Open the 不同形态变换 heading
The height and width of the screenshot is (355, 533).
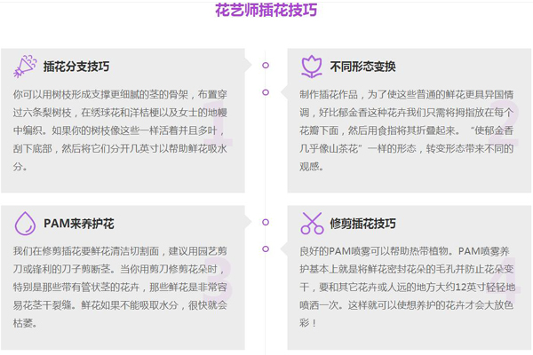click(362, 67)
